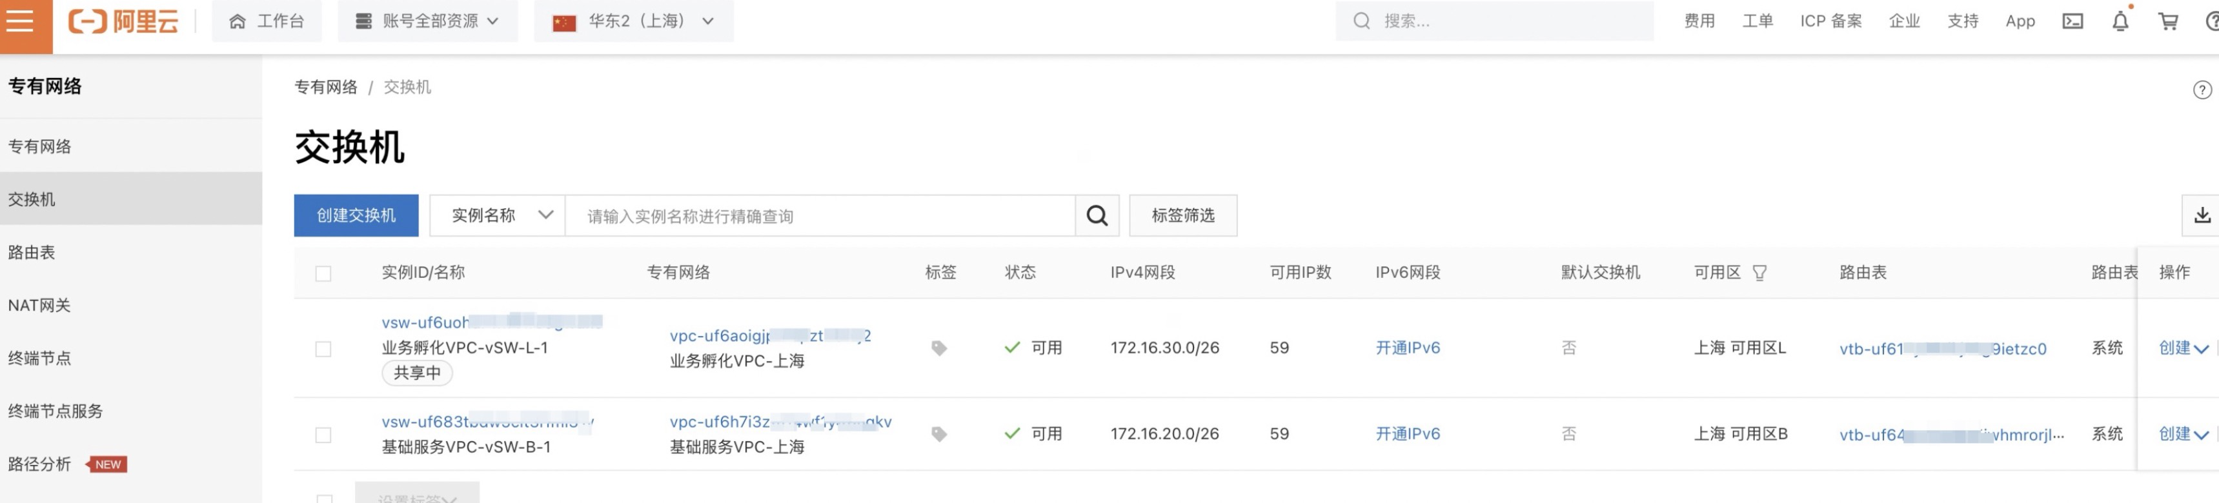Edit tag icon for vSW-L-1 row

point(939,348)
